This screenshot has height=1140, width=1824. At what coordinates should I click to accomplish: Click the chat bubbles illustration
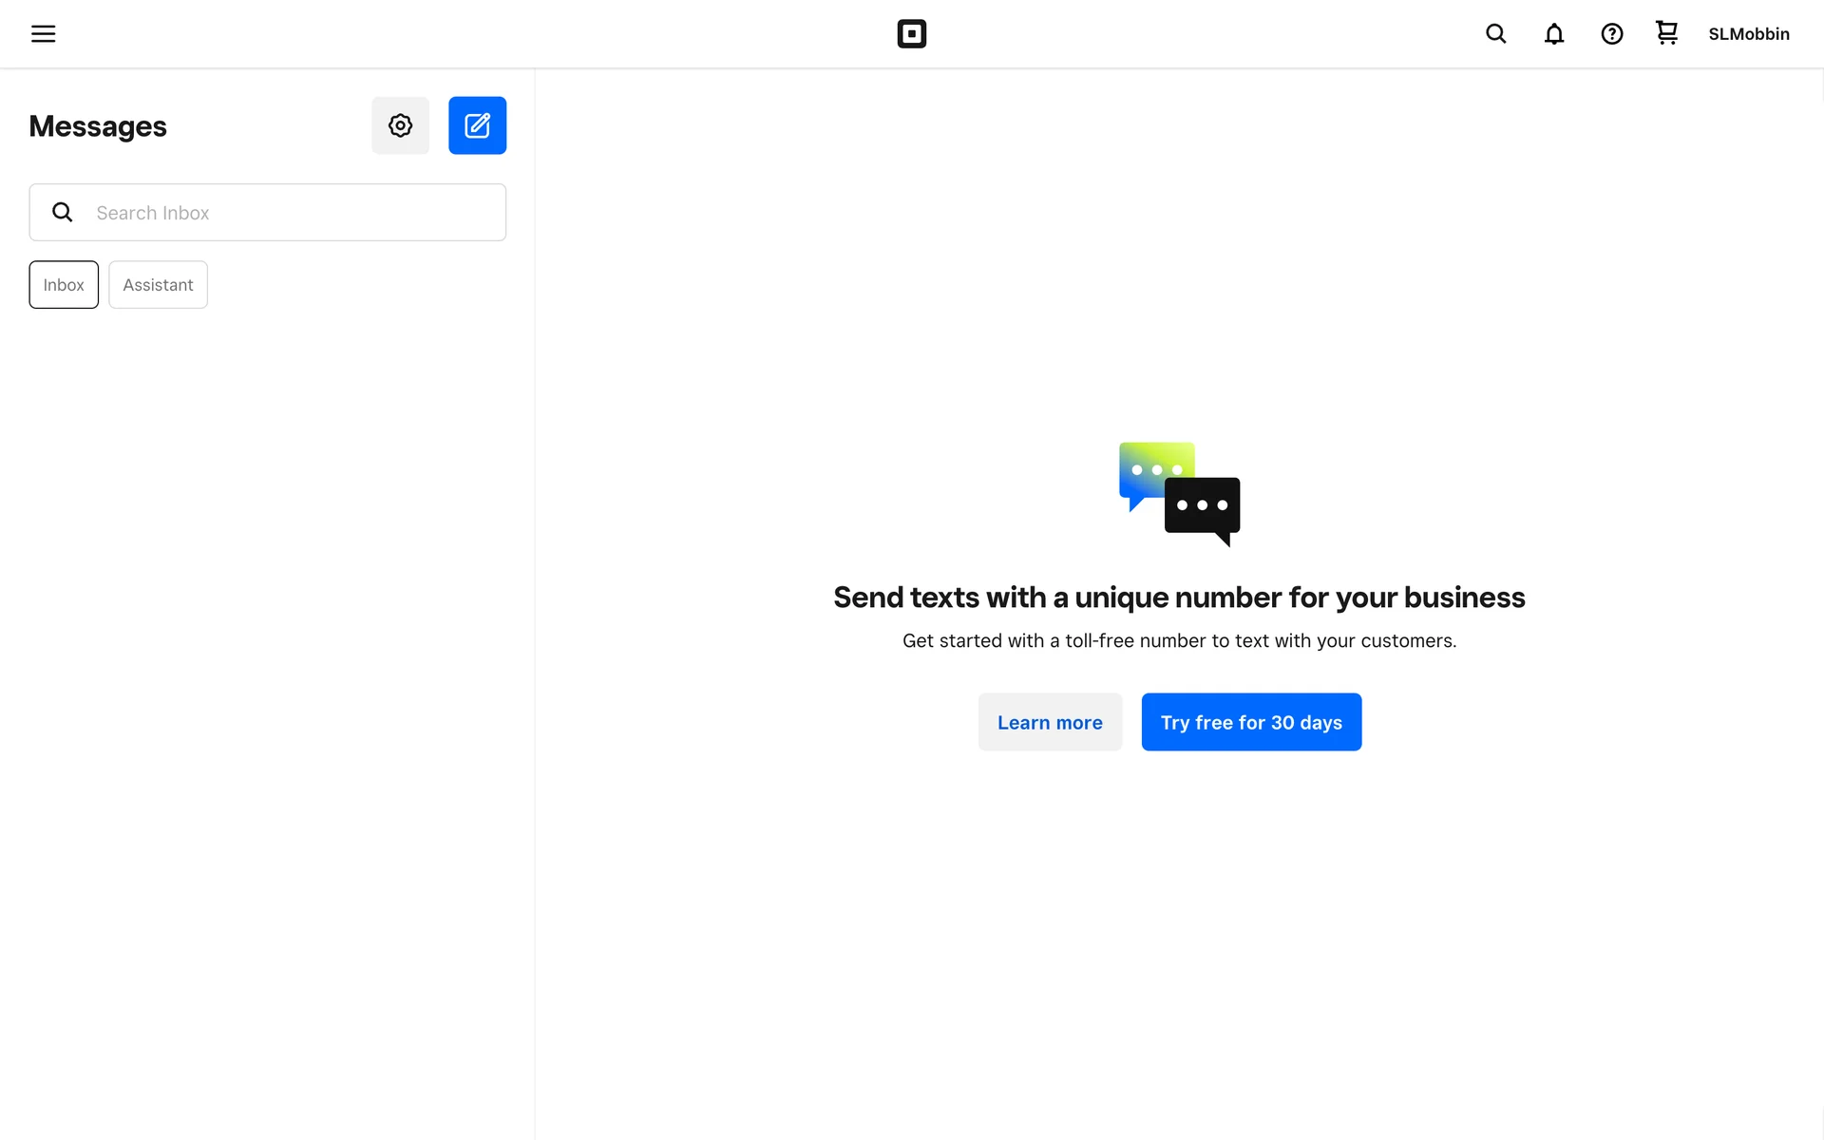(1179, 494)
